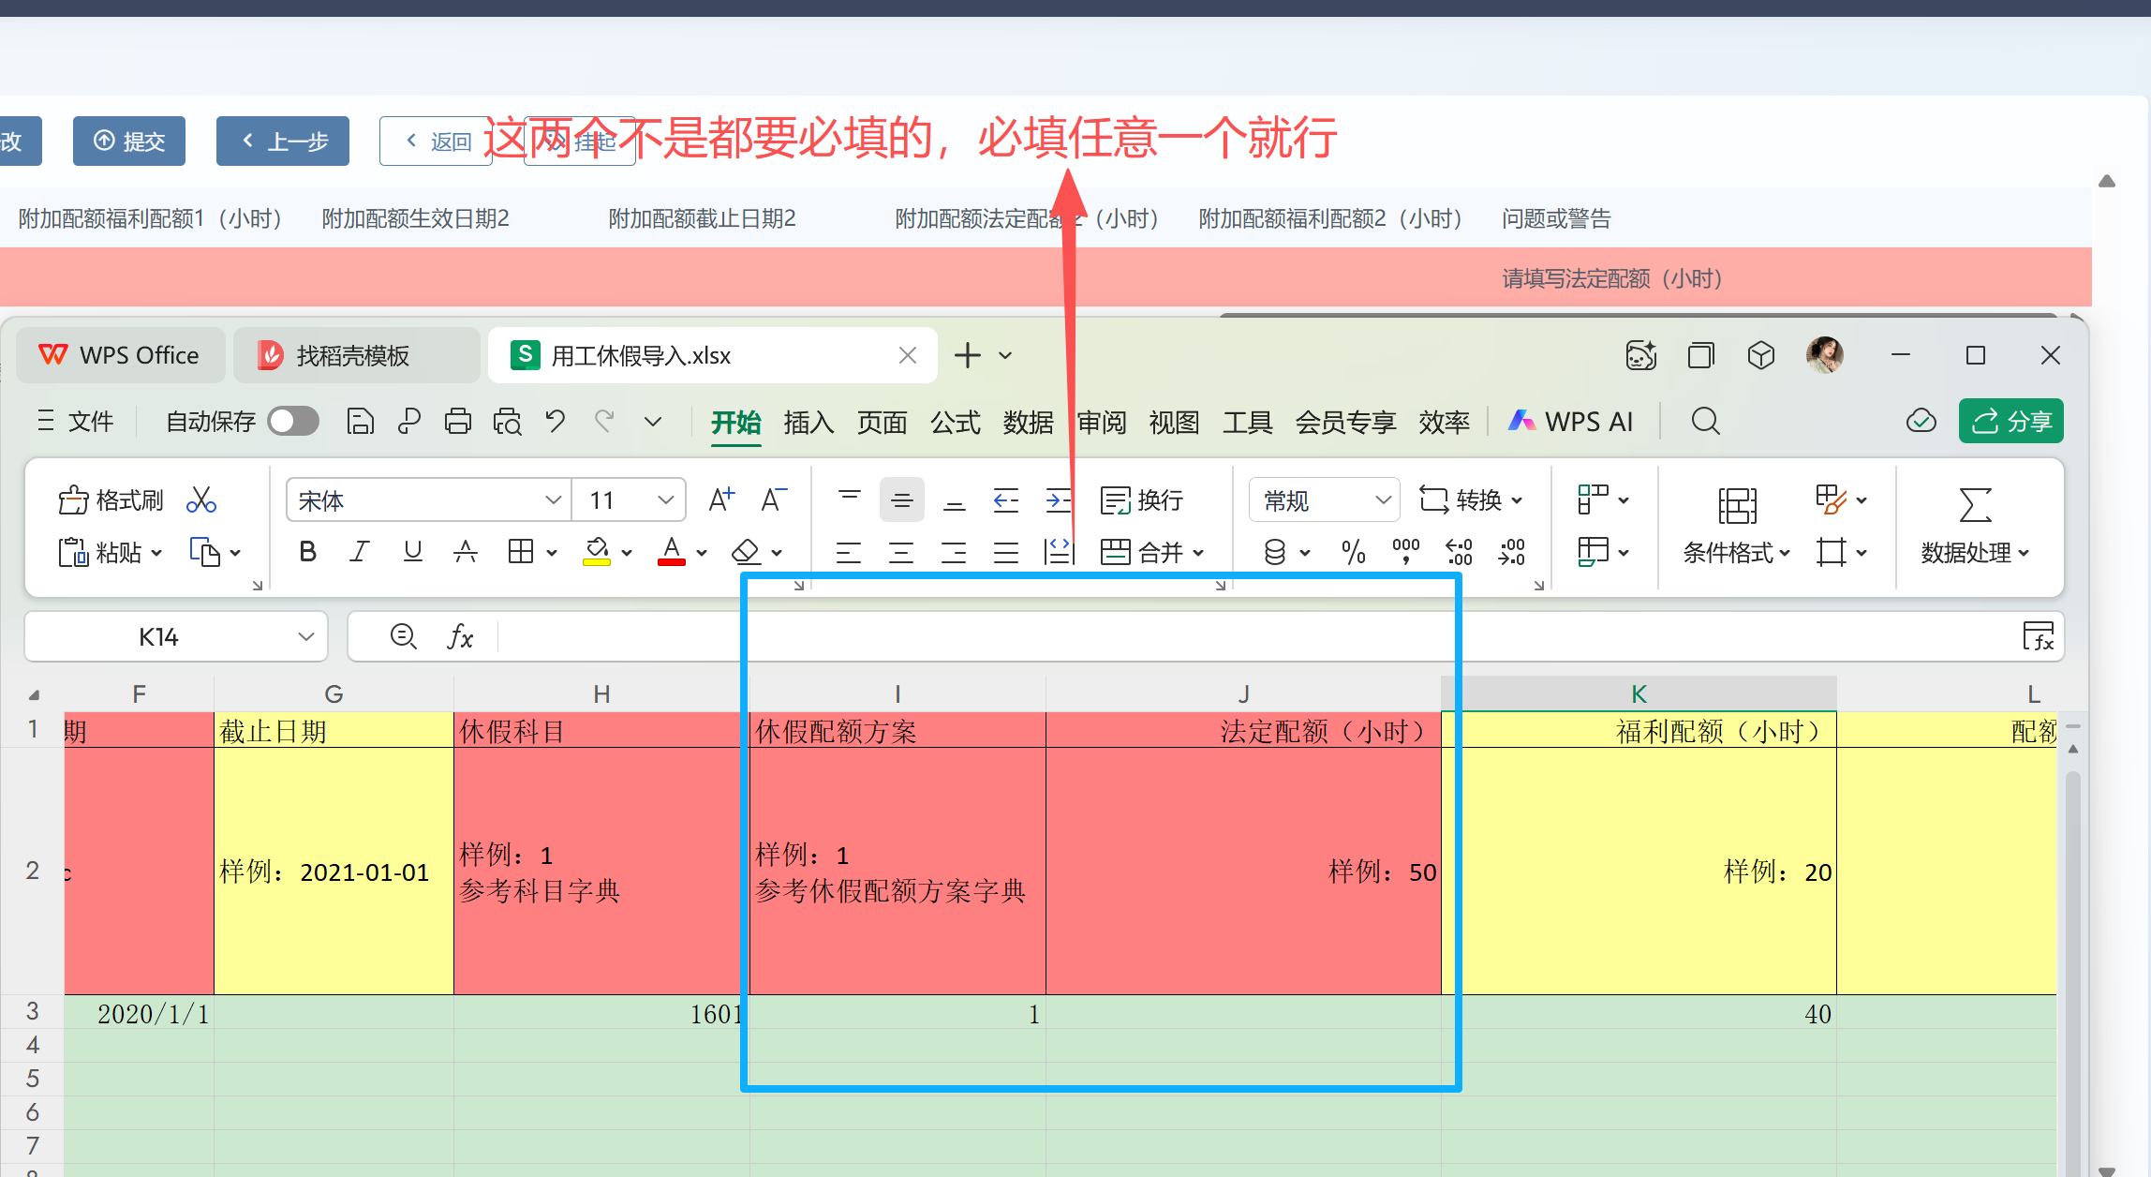Click the percent style icon

tap(1353, 552)
